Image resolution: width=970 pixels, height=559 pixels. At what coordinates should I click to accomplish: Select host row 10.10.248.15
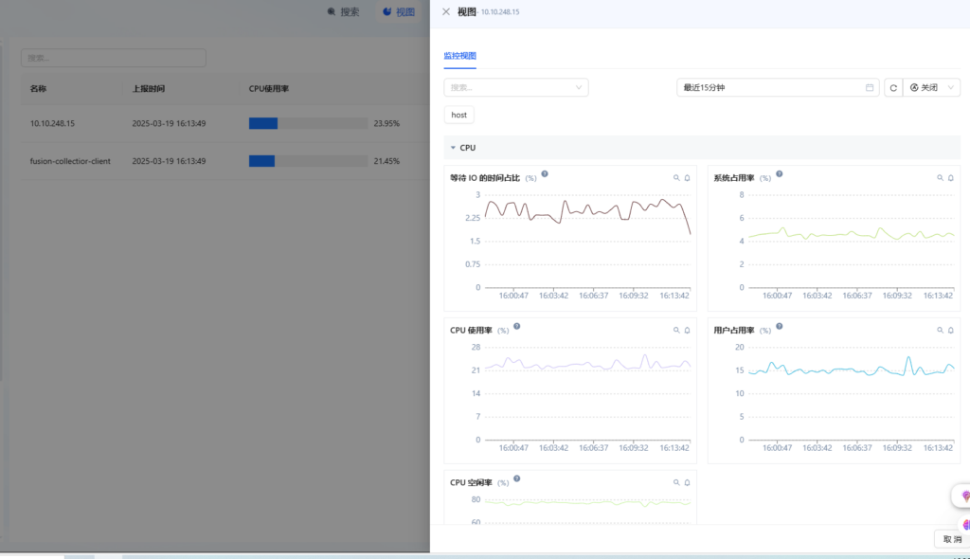click(x=225, y=123)
